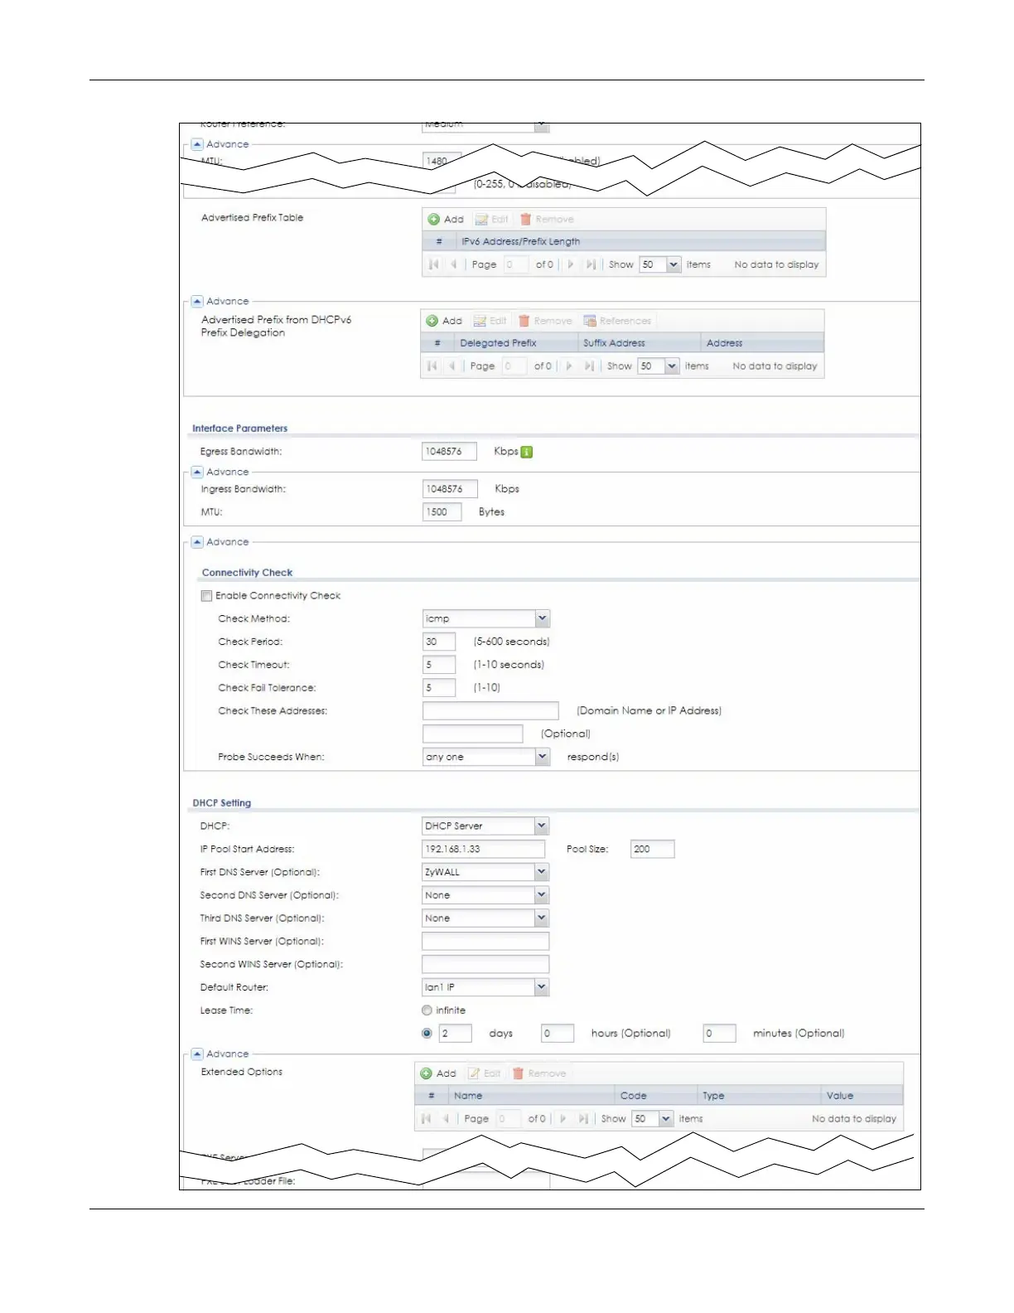
Task: Click Egress Bandwidth input field
Action: [450, 452]
